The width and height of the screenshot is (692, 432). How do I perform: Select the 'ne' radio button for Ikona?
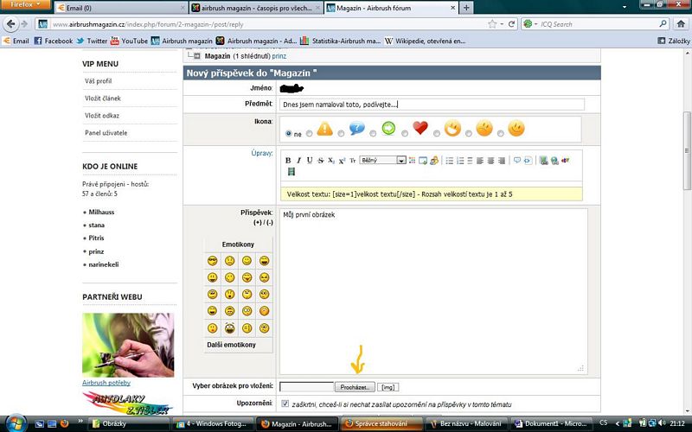289,134
